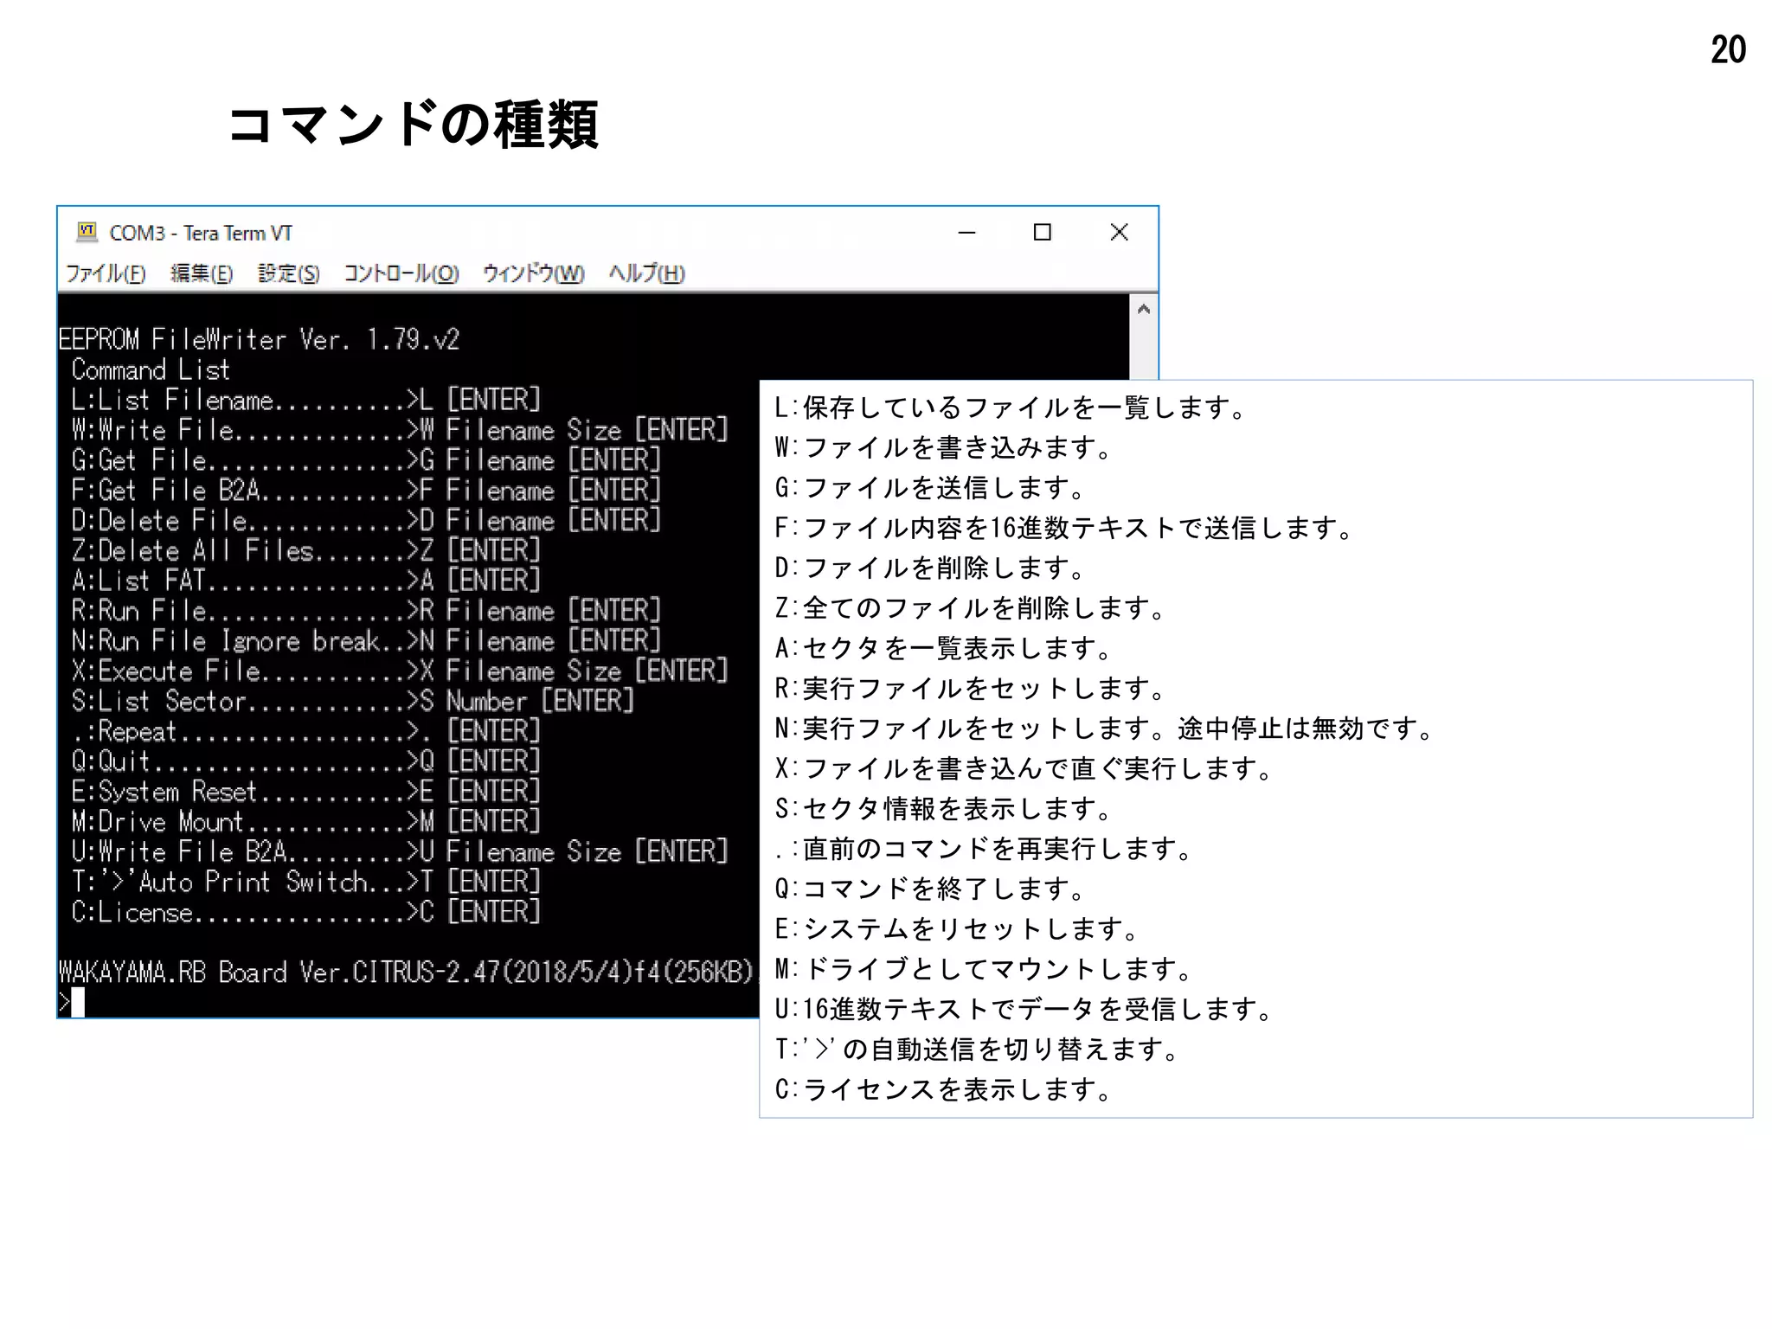The width and height of the screenshot is (1772, 1329).
Task: Click the terminal scrollbar up arrow
Action: coord(1144,310)
